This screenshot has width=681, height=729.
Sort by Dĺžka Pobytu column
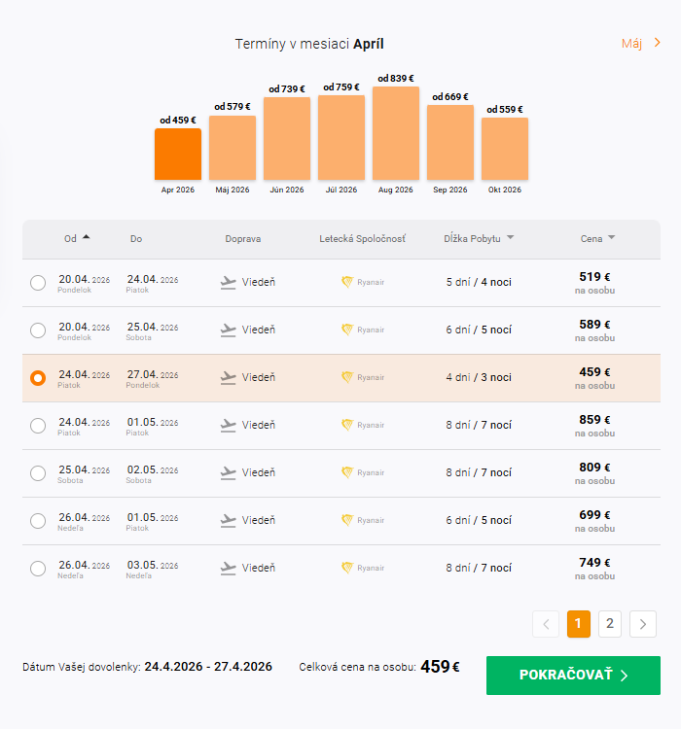(x=479, y=238)
